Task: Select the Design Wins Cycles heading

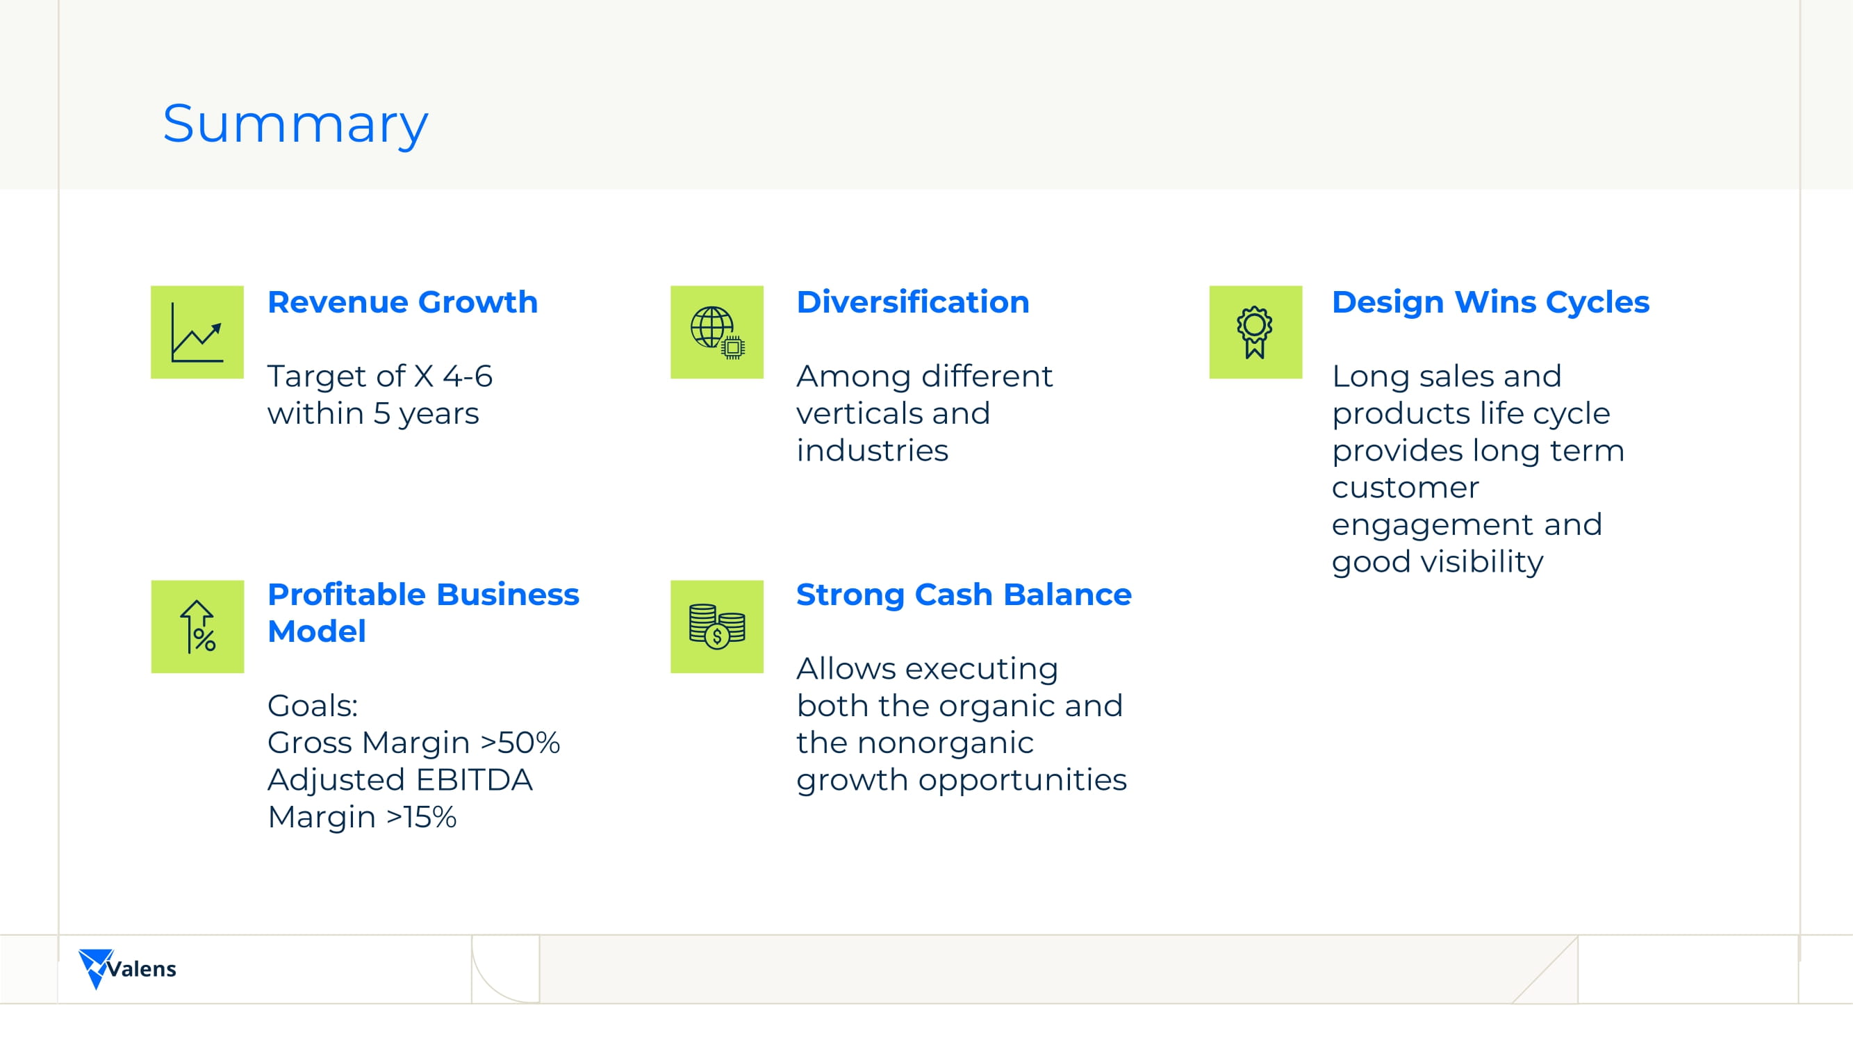Action: (1490, 302)
